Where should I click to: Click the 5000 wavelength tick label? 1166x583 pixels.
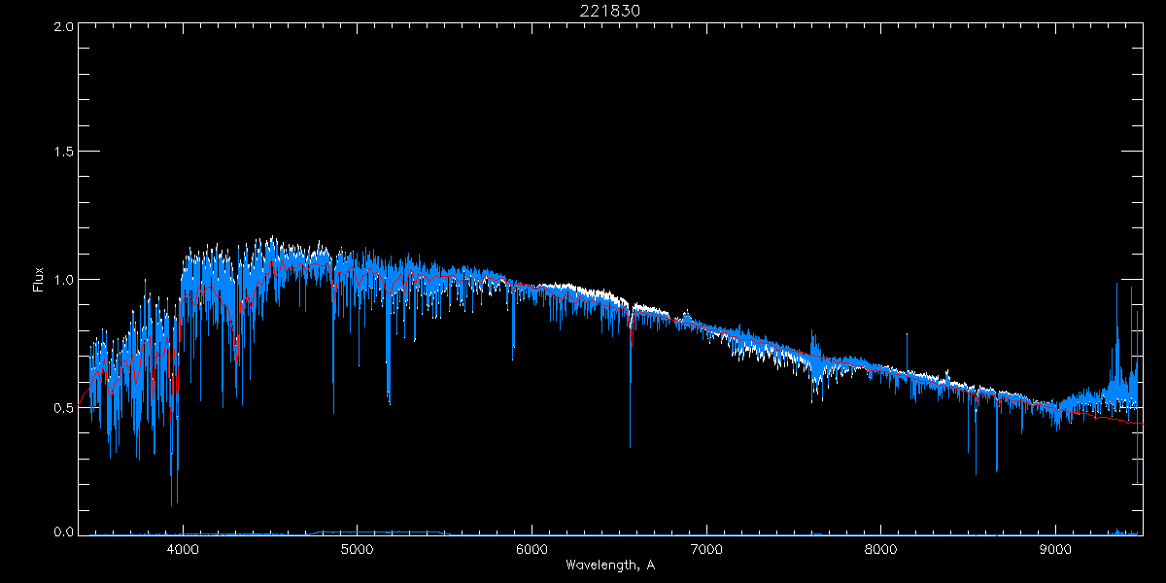tap(357, 548)
